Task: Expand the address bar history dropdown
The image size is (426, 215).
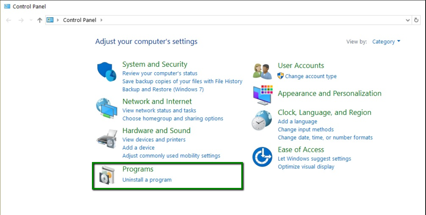Action: pos(408,20)
